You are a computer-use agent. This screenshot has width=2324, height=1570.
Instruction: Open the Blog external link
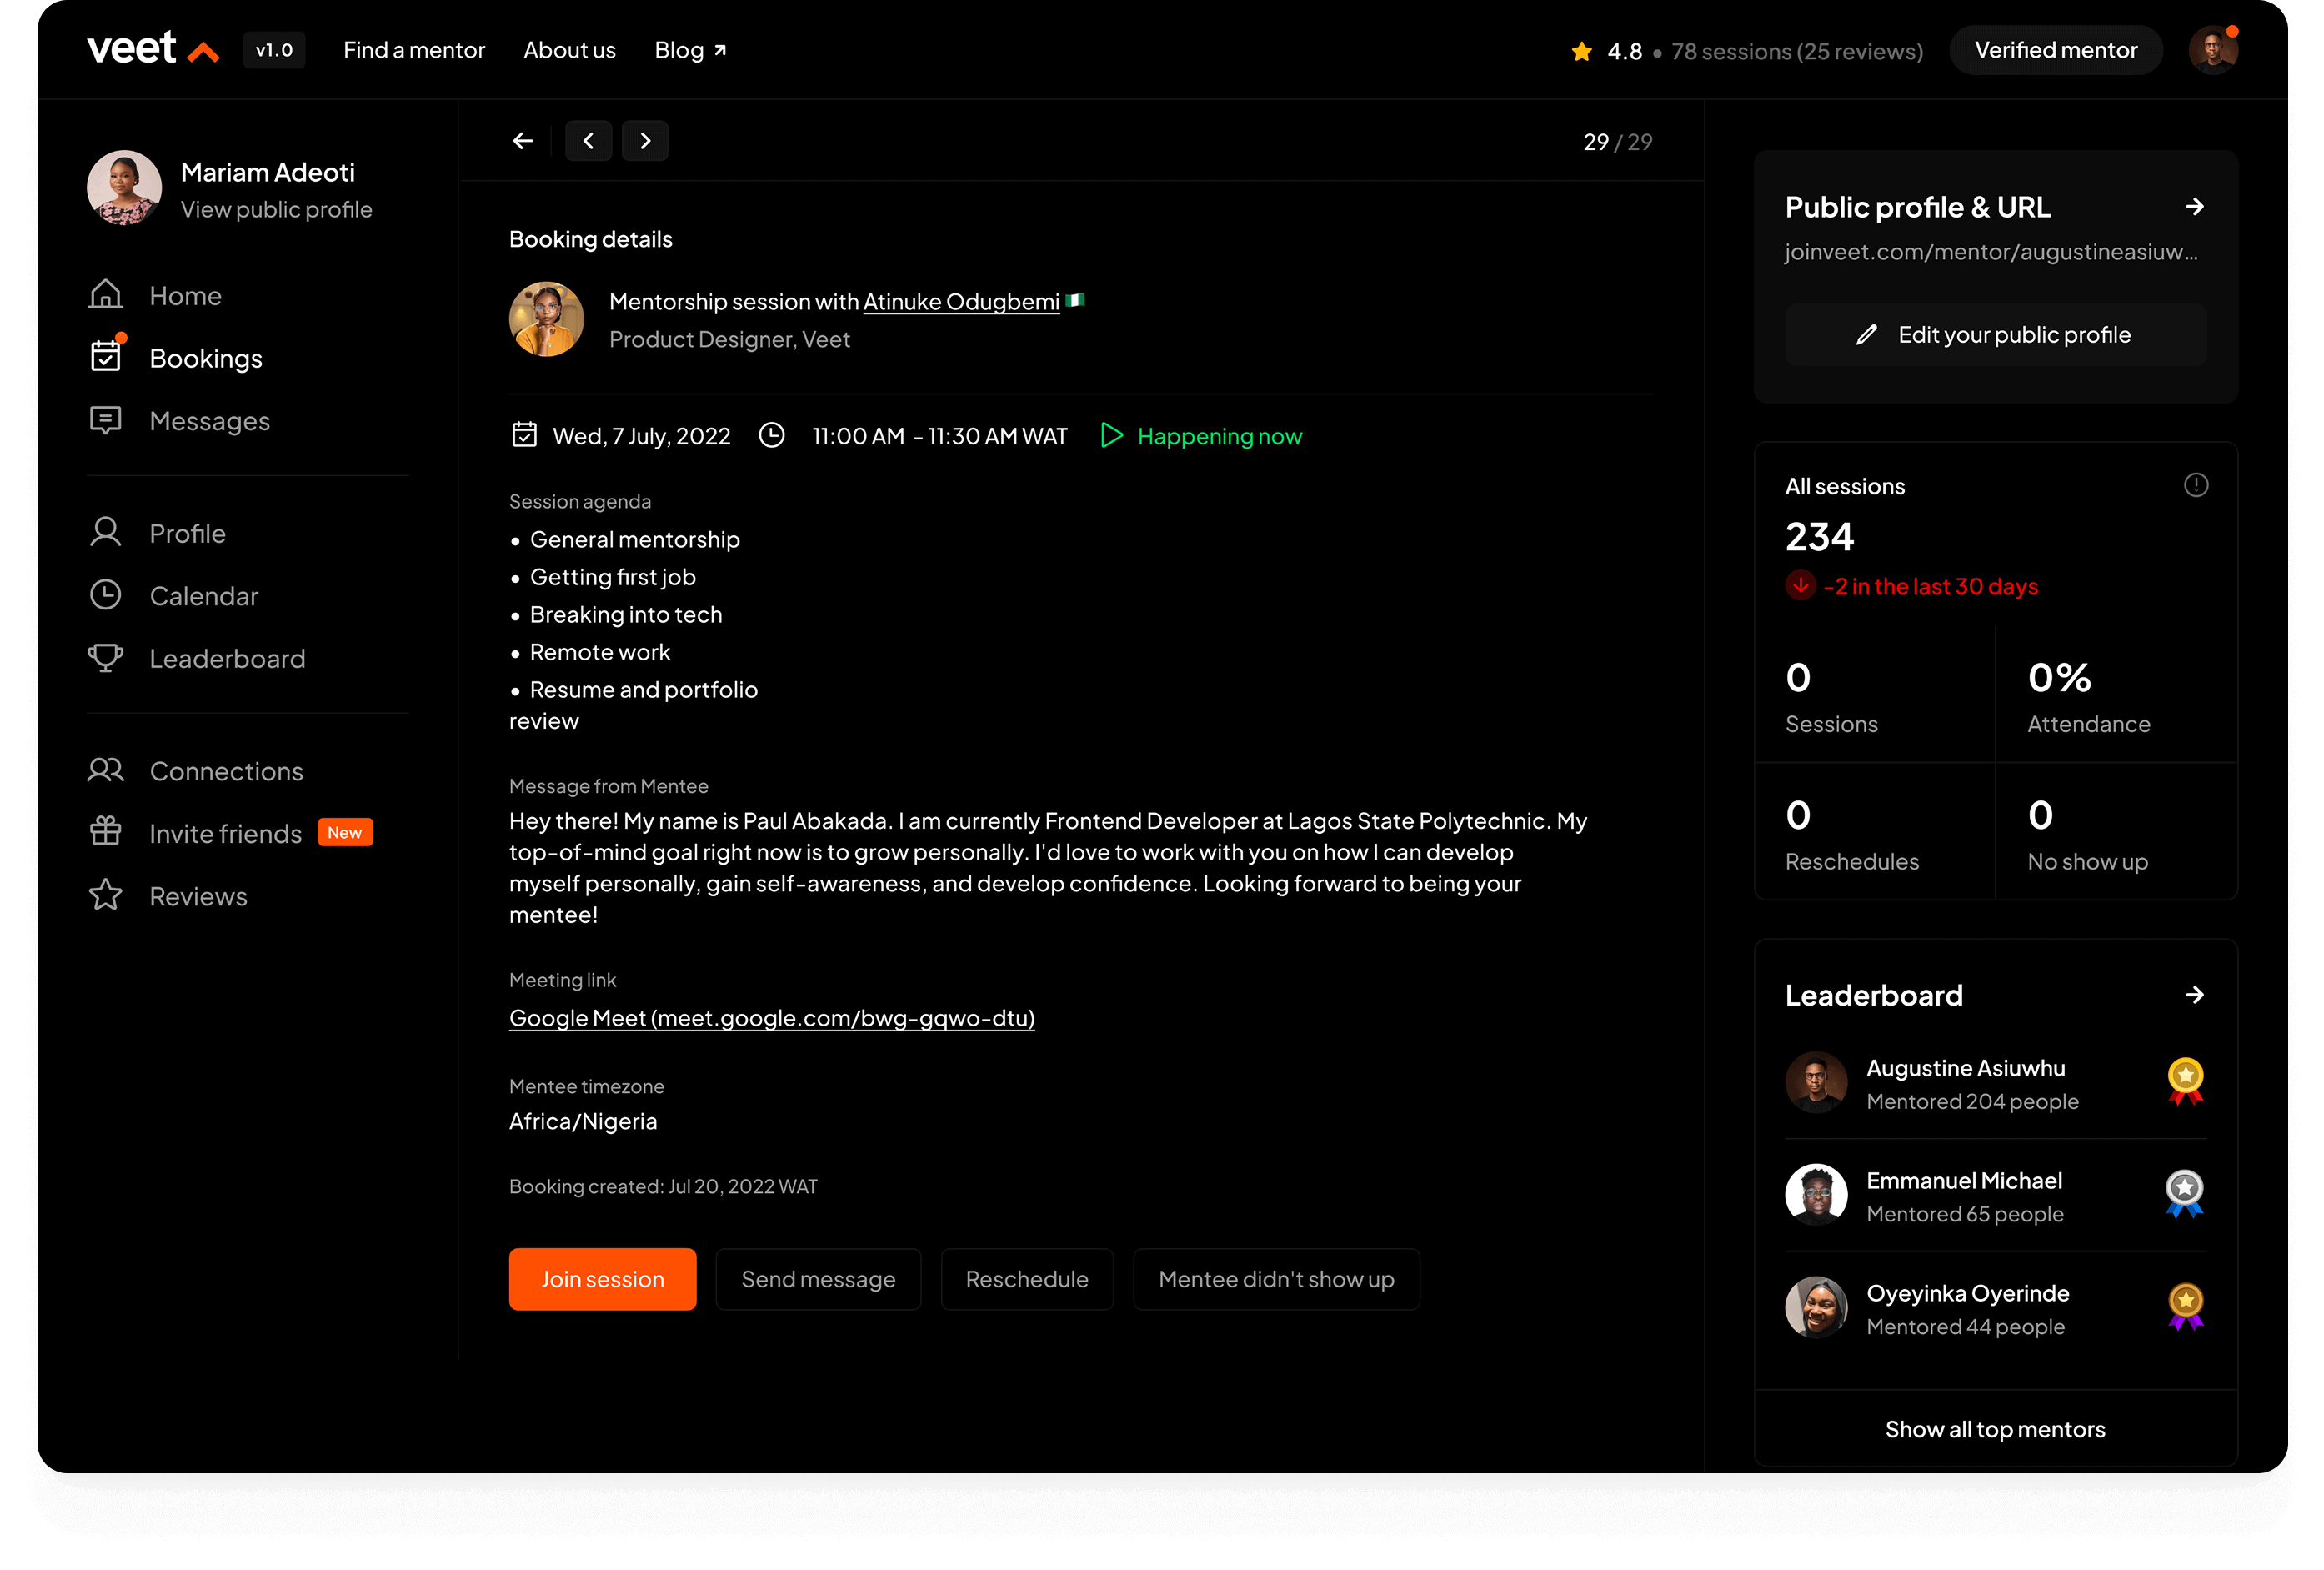(690, 50)
